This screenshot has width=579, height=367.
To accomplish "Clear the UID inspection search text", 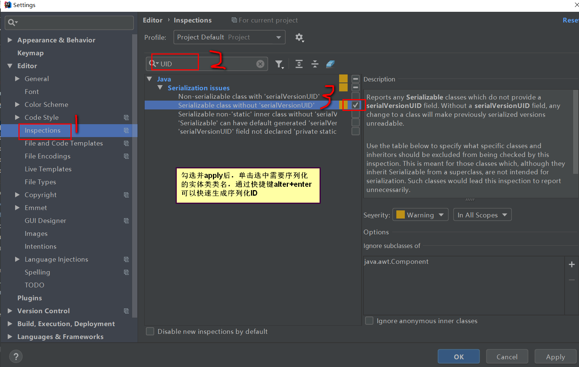I will tap(260, 64).
